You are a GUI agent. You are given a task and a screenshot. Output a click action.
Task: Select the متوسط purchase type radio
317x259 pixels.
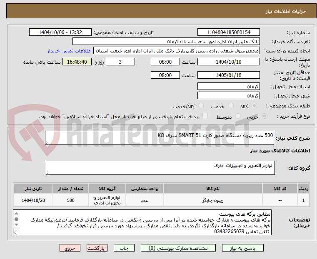tap(238, 116)
